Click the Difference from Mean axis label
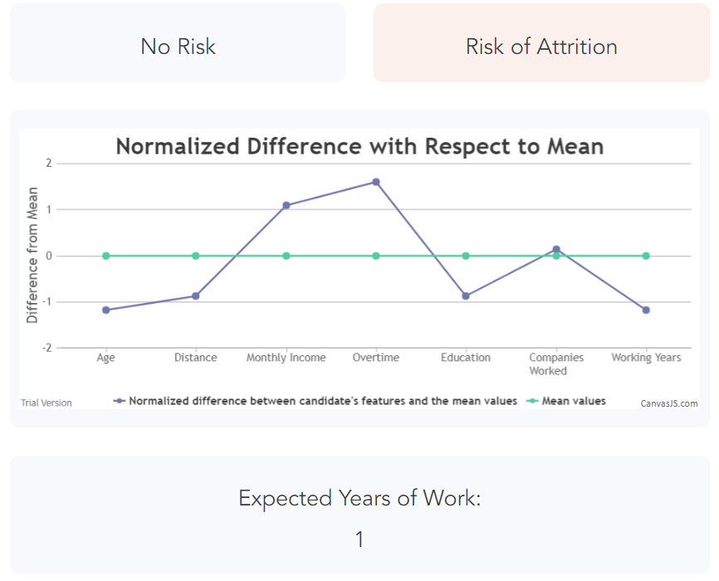719x581 pixels. pyautogui.click(x=32, y=256)
